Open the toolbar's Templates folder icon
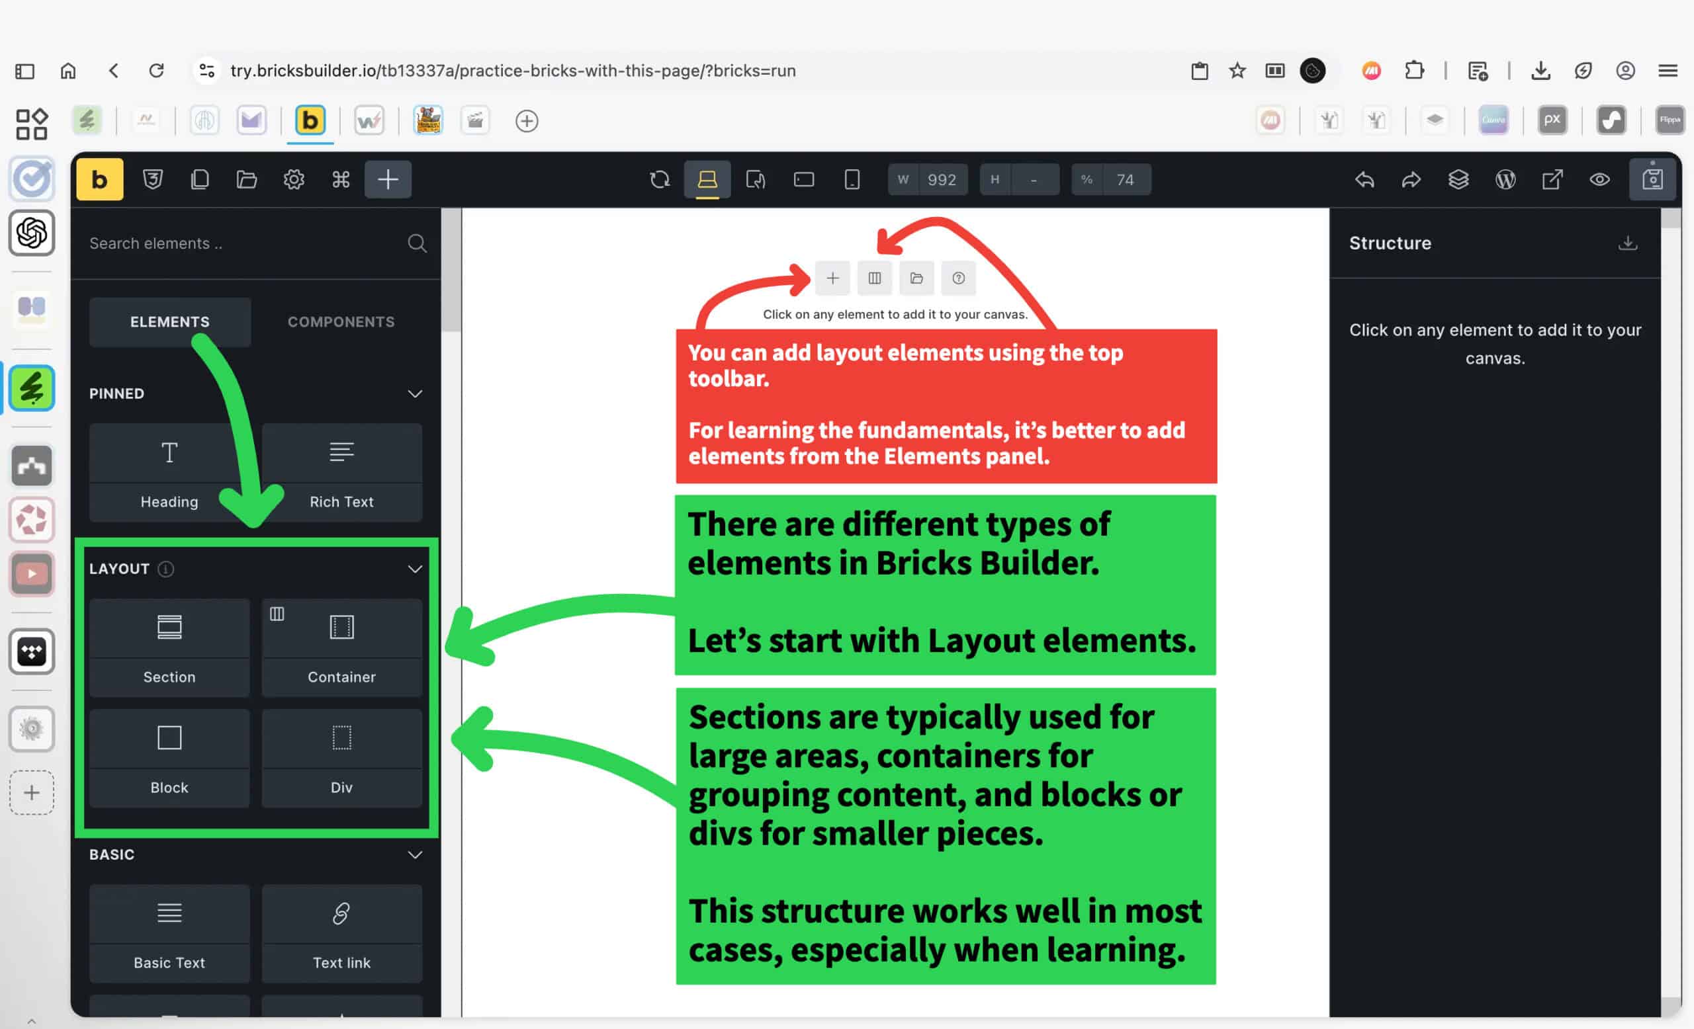The image size is (1694, 1029). [246, 179]
